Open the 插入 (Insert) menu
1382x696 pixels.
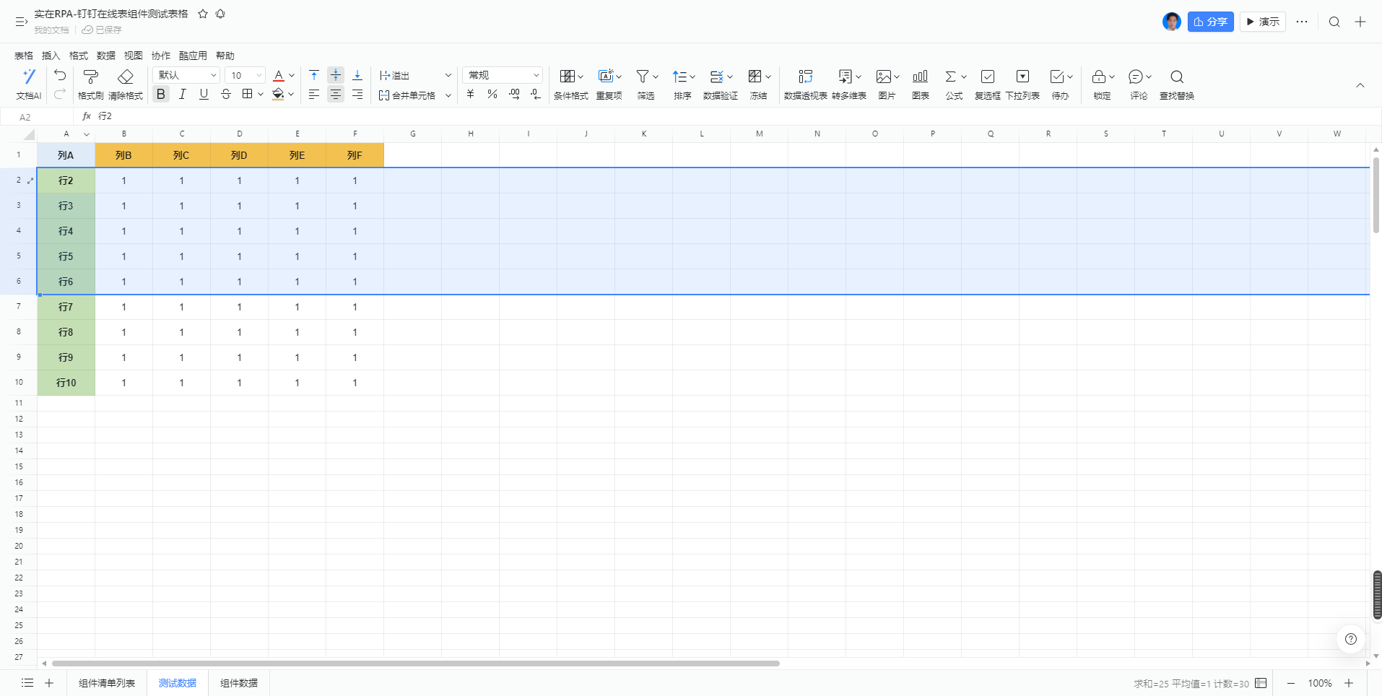pos(51,56)
